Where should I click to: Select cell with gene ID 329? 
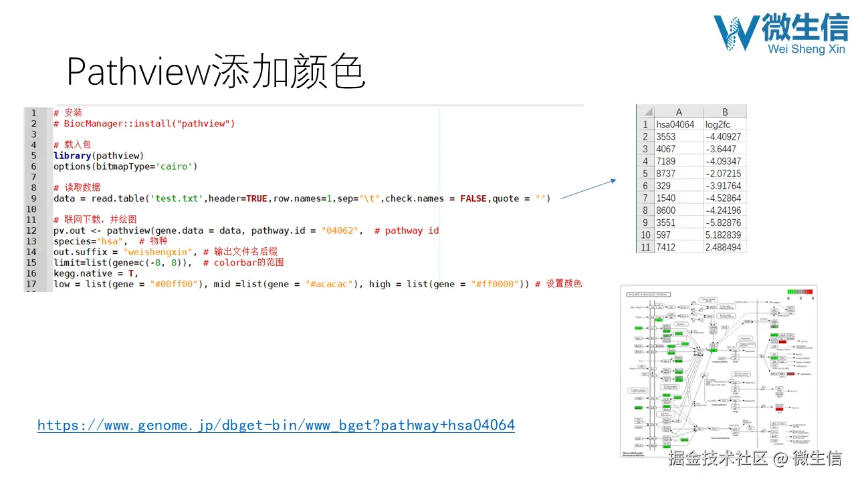[x=679, y=186]
